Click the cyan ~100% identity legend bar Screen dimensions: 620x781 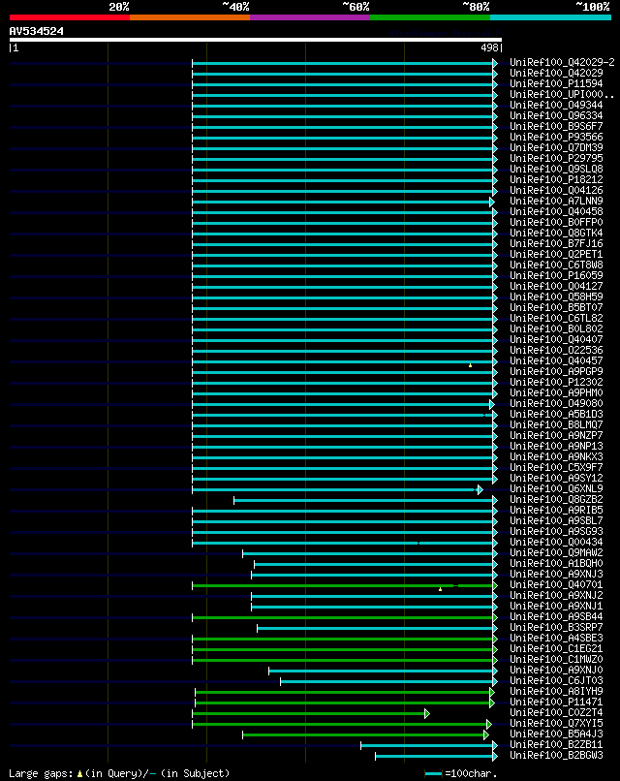pos(550,17)
